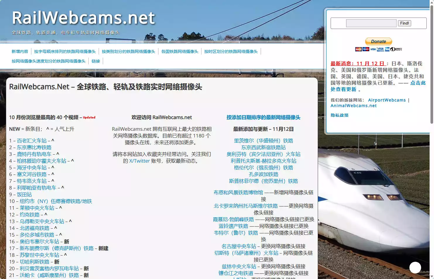Screen dimensions: 434x279
Task: Open 柏林滕珀尔霍夫火车站 webcam link
Action: click(x=41, y=161)
